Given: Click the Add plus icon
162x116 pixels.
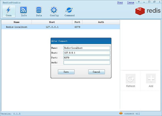Looking at the screenshot, I should coord(151,81).
